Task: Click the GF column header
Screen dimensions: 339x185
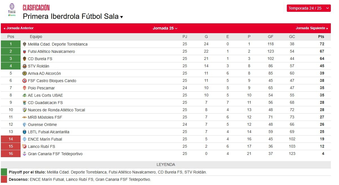Action: coord(271,37)
